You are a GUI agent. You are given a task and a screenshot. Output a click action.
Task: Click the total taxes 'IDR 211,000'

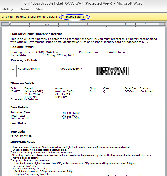pyautogui.click(x=69, y=116)
